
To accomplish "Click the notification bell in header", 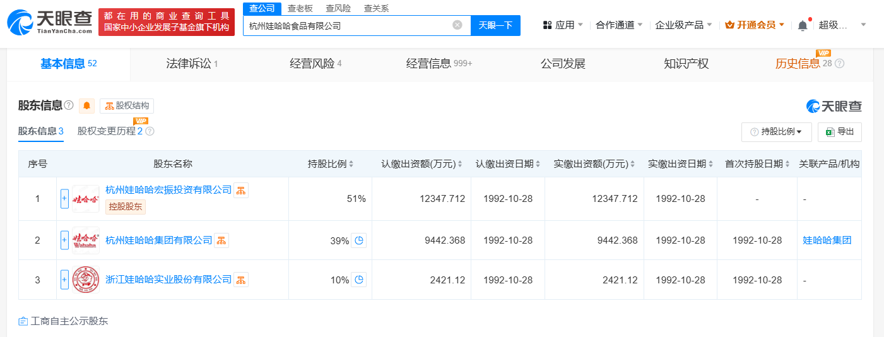I will 802,25.
